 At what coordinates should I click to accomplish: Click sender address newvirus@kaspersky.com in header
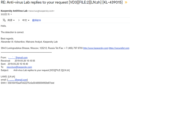click(x=41, y=11)
